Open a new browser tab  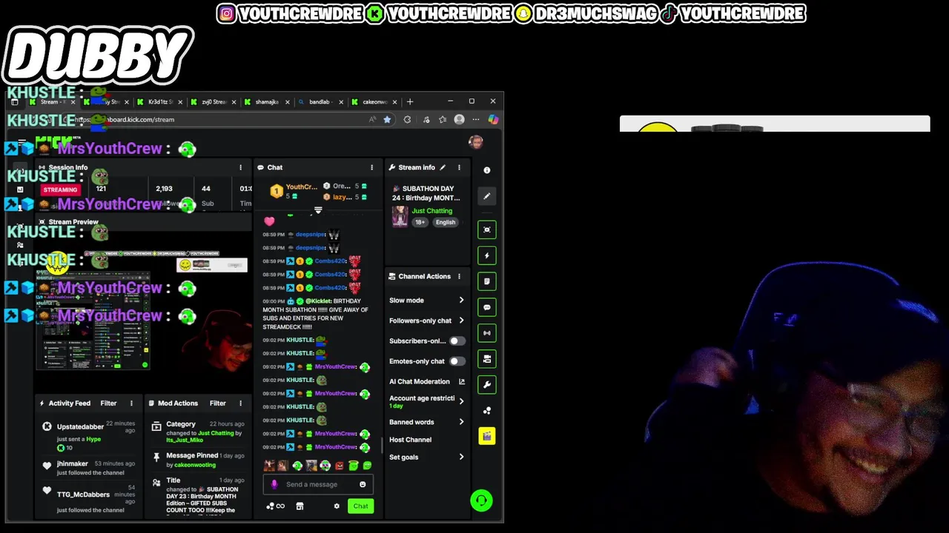click(410, 101)
